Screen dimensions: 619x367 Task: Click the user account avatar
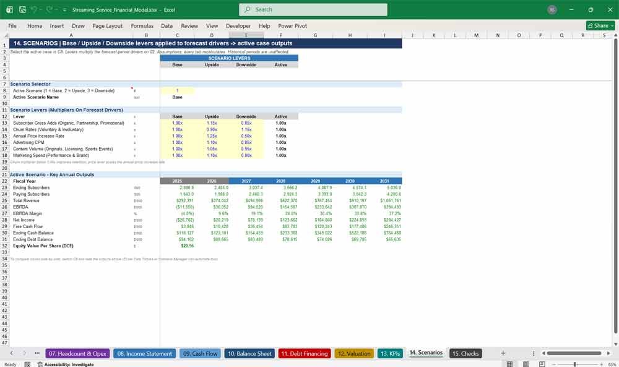point(552,9)
